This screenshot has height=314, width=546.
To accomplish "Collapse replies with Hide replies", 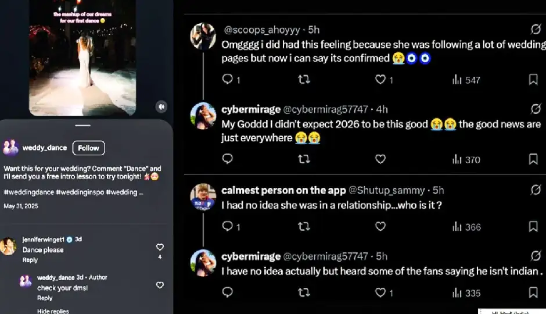I will pos(53,311).
